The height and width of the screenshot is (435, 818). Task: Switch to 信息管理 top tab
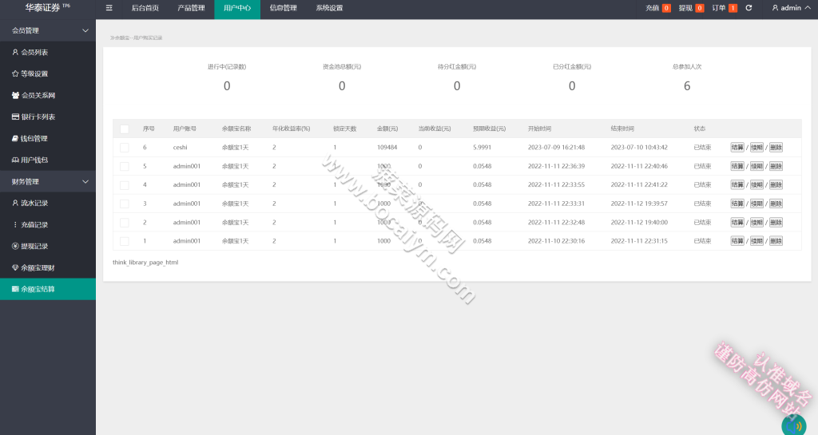[x=284, y=8]
